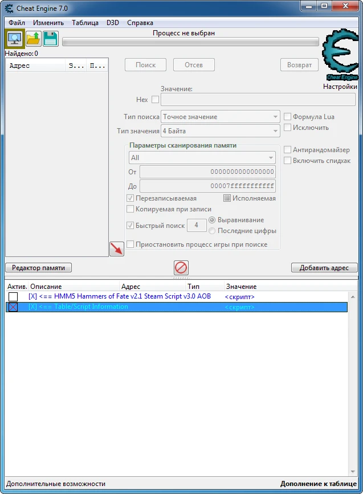Click cheat table scrollbar up arrow
This screenshot has width=363, height=494.
pyautogui.click(x=353, y=297)
